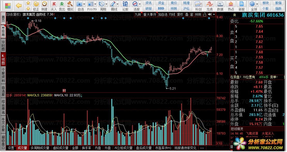Image resolution: width=287 pixels, height=152 pixels.
Task: Toggle 重大事件 major events display
Action: tap(150, 14)
